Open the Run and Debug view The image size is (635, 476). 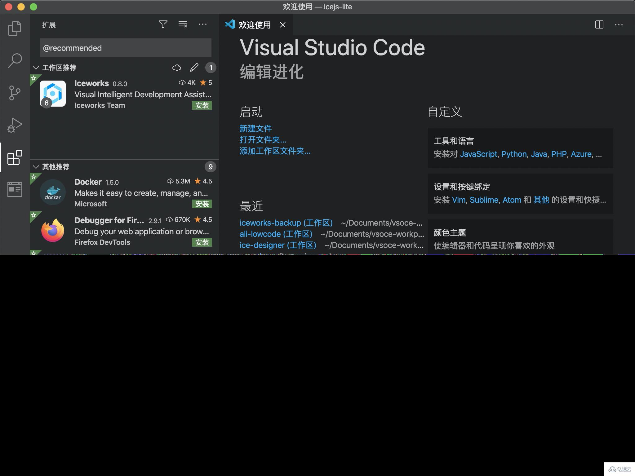(15, 125)
